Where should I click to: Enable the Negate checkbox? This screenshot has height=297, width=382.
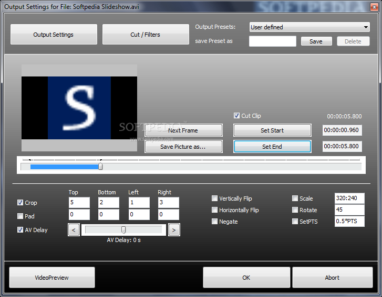click(x=214, y=222)
